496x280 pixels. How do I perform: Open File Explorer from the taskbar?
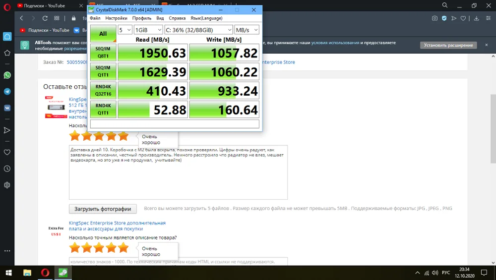(27, 273)
